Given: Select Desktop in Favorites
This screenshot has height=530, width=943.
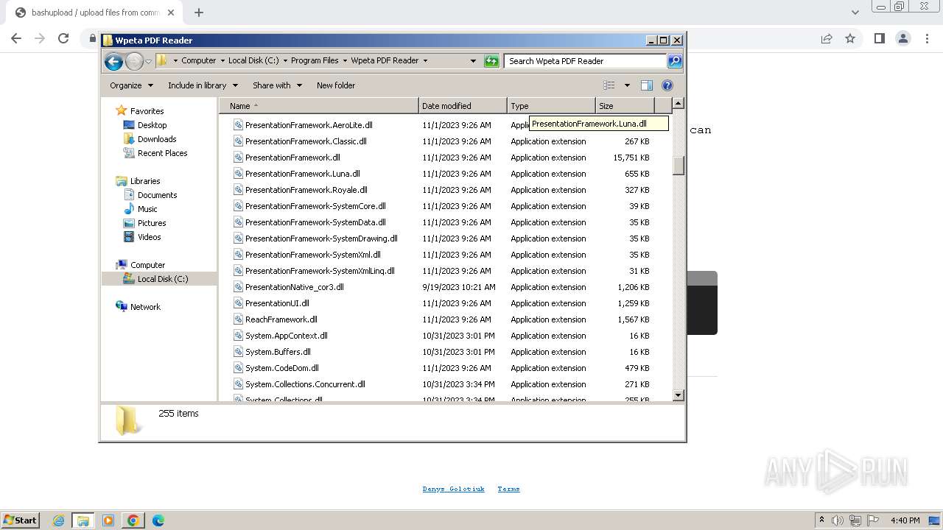Looking at the screenshot, I should click(153, 125).
